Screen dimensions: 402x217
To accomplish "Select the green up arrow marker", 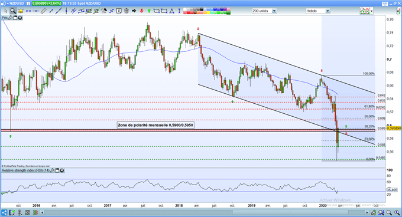I will (149, 11).
